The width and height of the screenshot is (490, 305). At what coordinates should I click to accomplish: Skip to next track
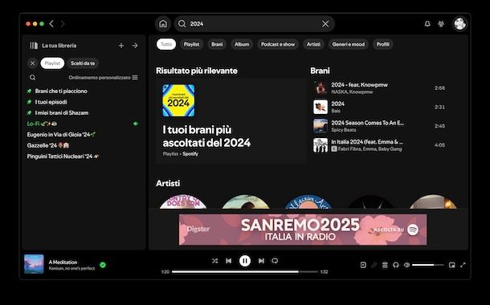pyautogui.click(x=261, y=261)
